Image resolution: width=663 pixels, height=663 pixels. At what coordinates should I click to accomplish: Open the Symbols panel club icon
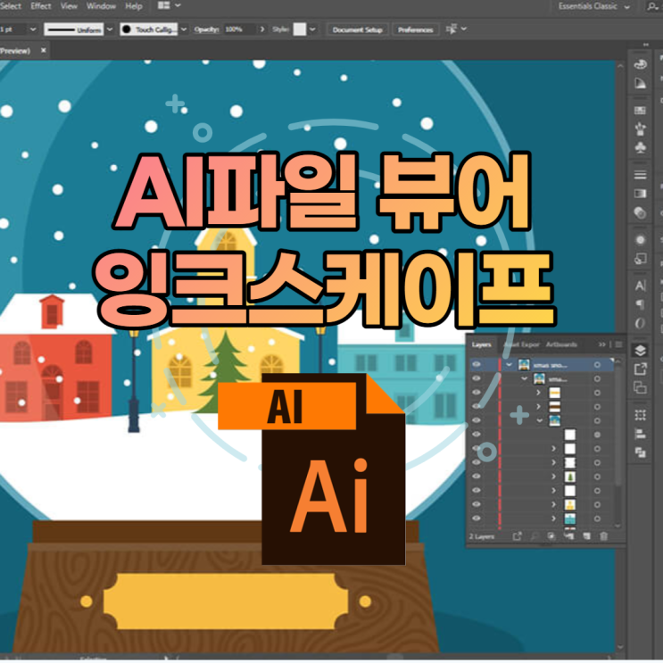pyautogui.click(x=640, y=147)
